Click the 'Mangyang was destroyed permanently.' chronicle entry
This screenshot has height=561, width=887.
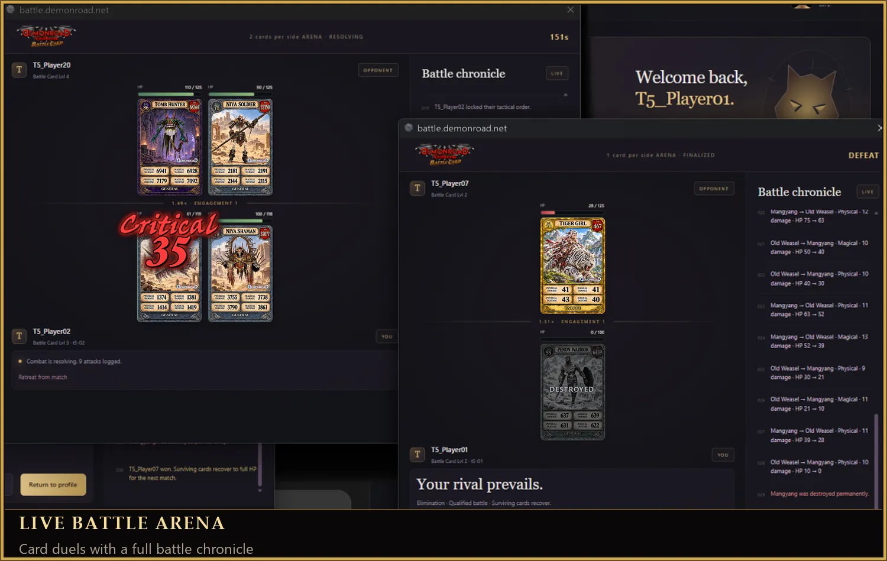820,494
